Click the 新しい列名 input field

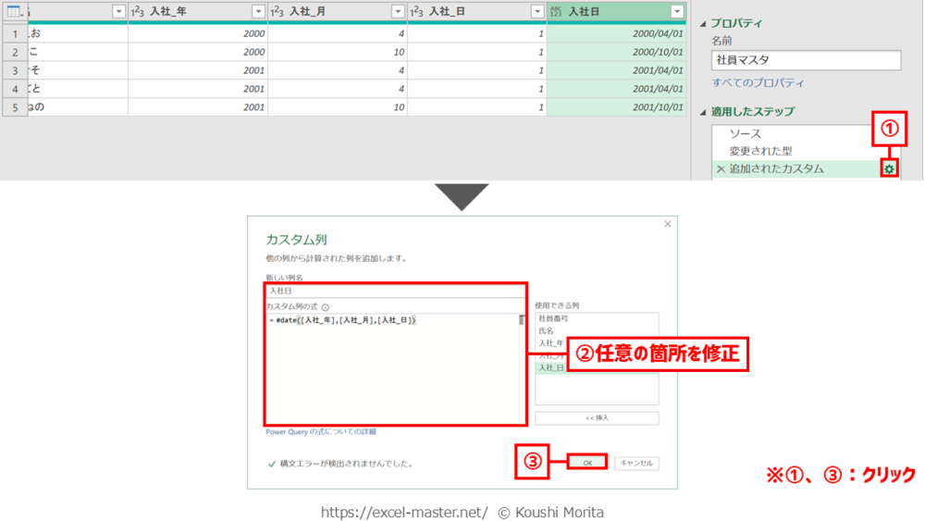(395, 291)
